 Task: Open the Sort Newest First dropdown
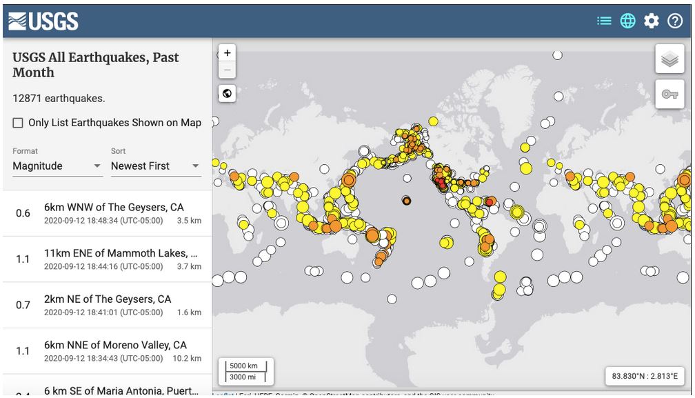click(x=156, y=166)
